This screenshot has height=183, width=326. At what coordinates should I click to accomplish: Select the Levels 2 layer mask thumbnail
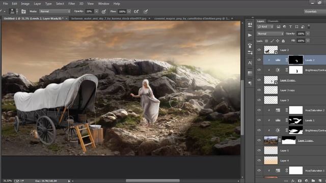pos(296,60)
